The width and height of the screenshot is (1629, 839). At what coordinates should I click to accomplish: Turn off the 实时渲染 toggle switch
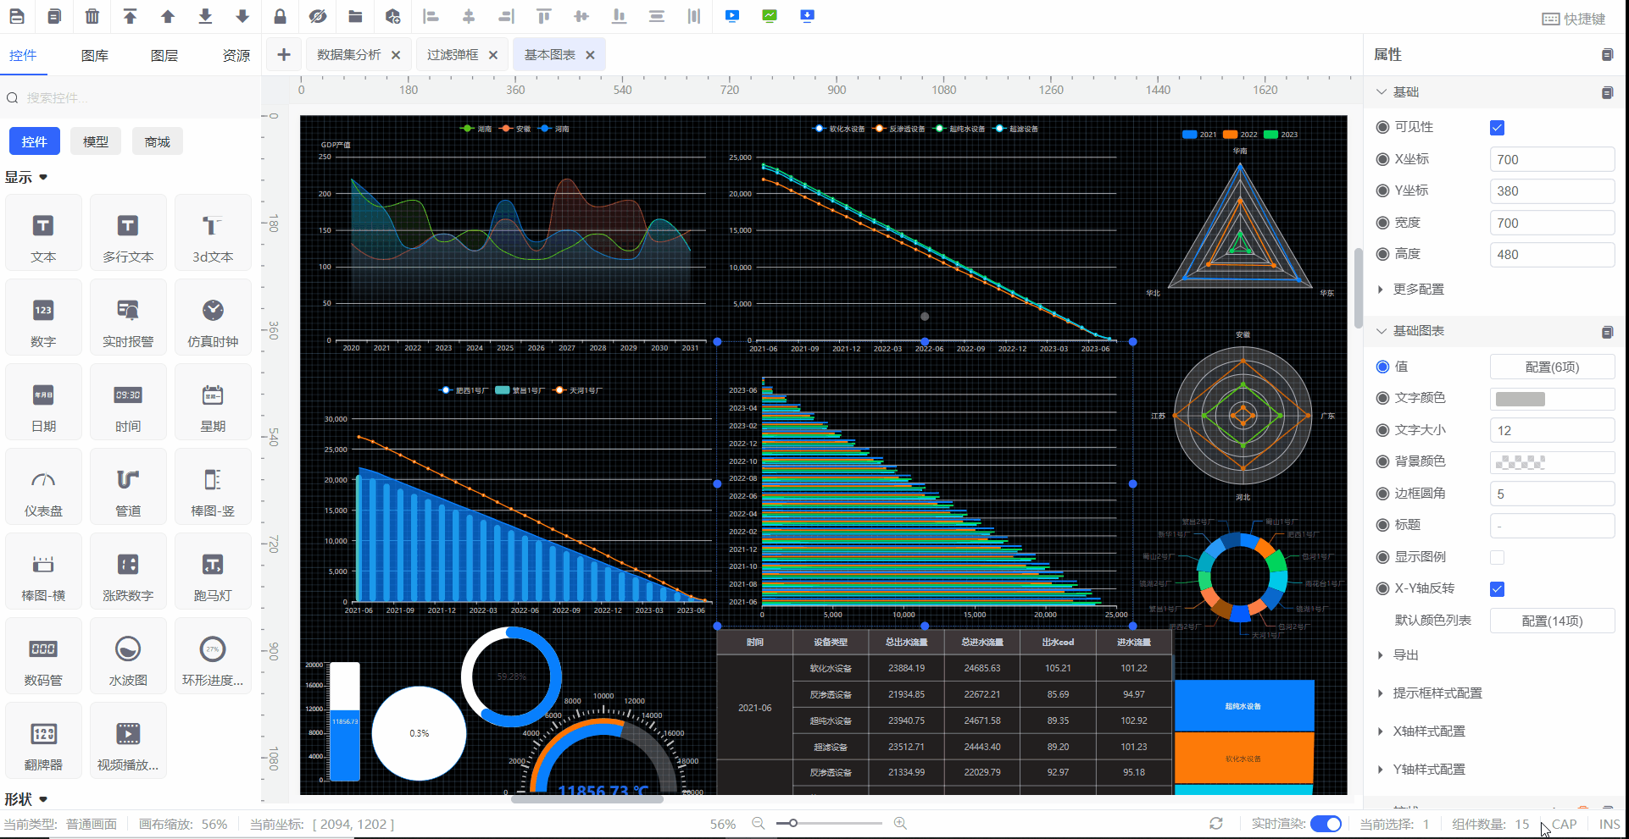tap(1326, 824)
